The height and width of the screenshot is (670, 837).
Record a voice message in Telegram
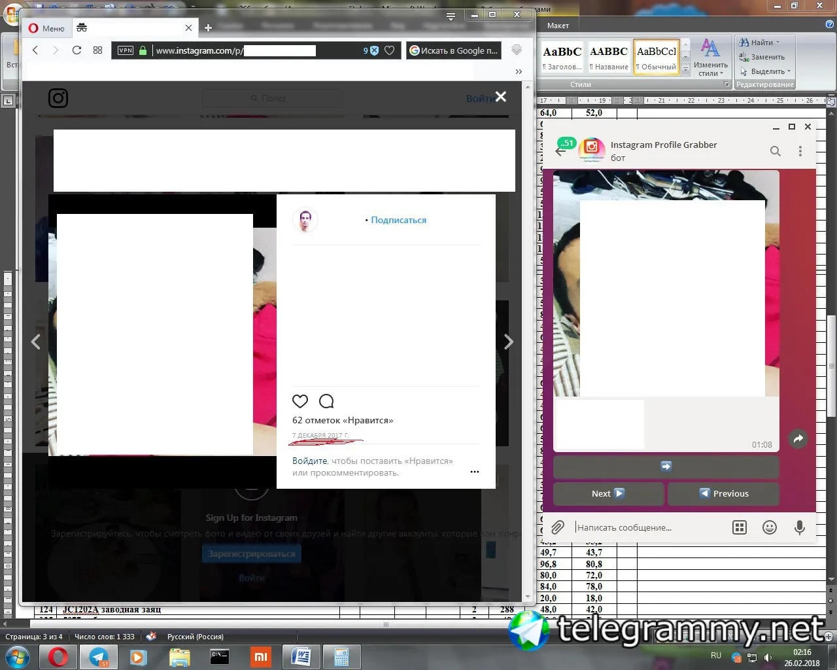[799, 527]
